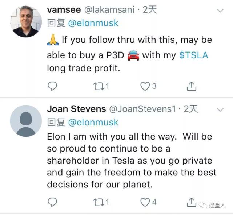This screenshot has height=215, width=233.
Task: Open the $TSLA cashtag link
Action: tap(194, 55)
